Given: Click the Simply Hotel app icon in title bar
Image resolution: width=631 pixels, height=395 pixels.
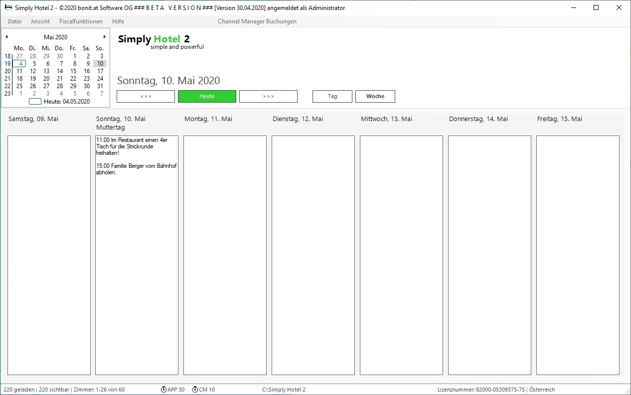Looking at the screenshot, I should click(x=8, y=8).
